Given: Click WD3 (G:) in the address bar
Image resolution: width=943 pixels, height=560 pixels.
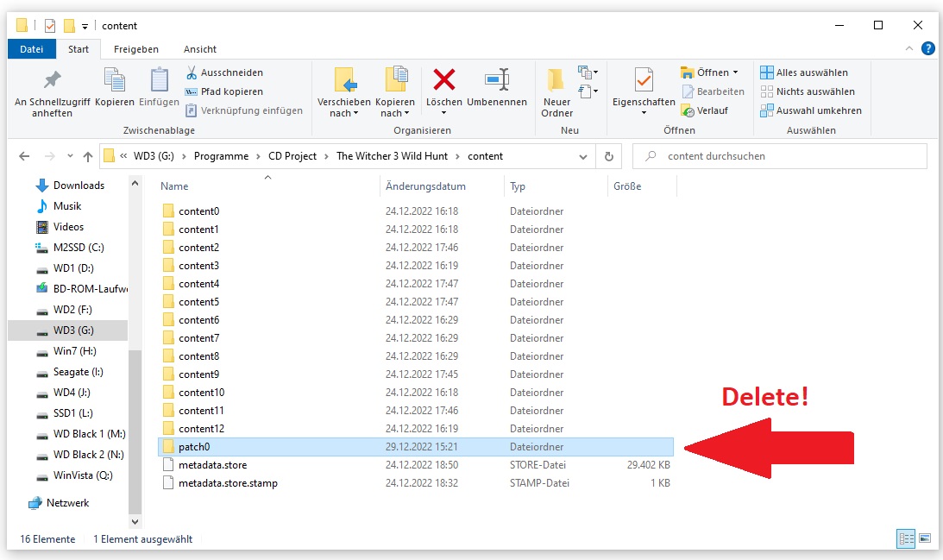Looking at the screenshot, I should (154, 156).
